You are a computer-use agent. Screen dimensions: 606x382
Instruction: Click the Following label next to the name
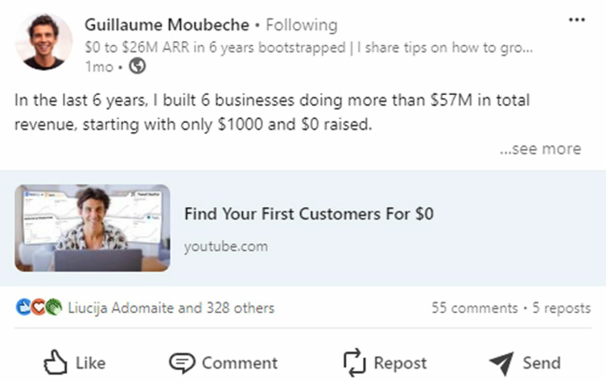coord(302,24)
